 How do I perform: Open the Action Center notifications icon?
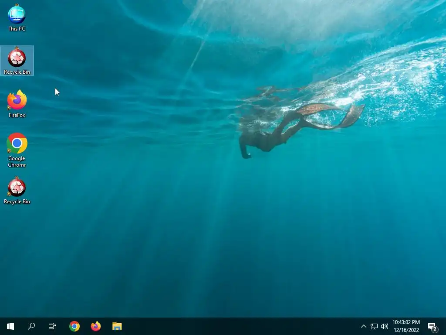(x=432, y=326)
